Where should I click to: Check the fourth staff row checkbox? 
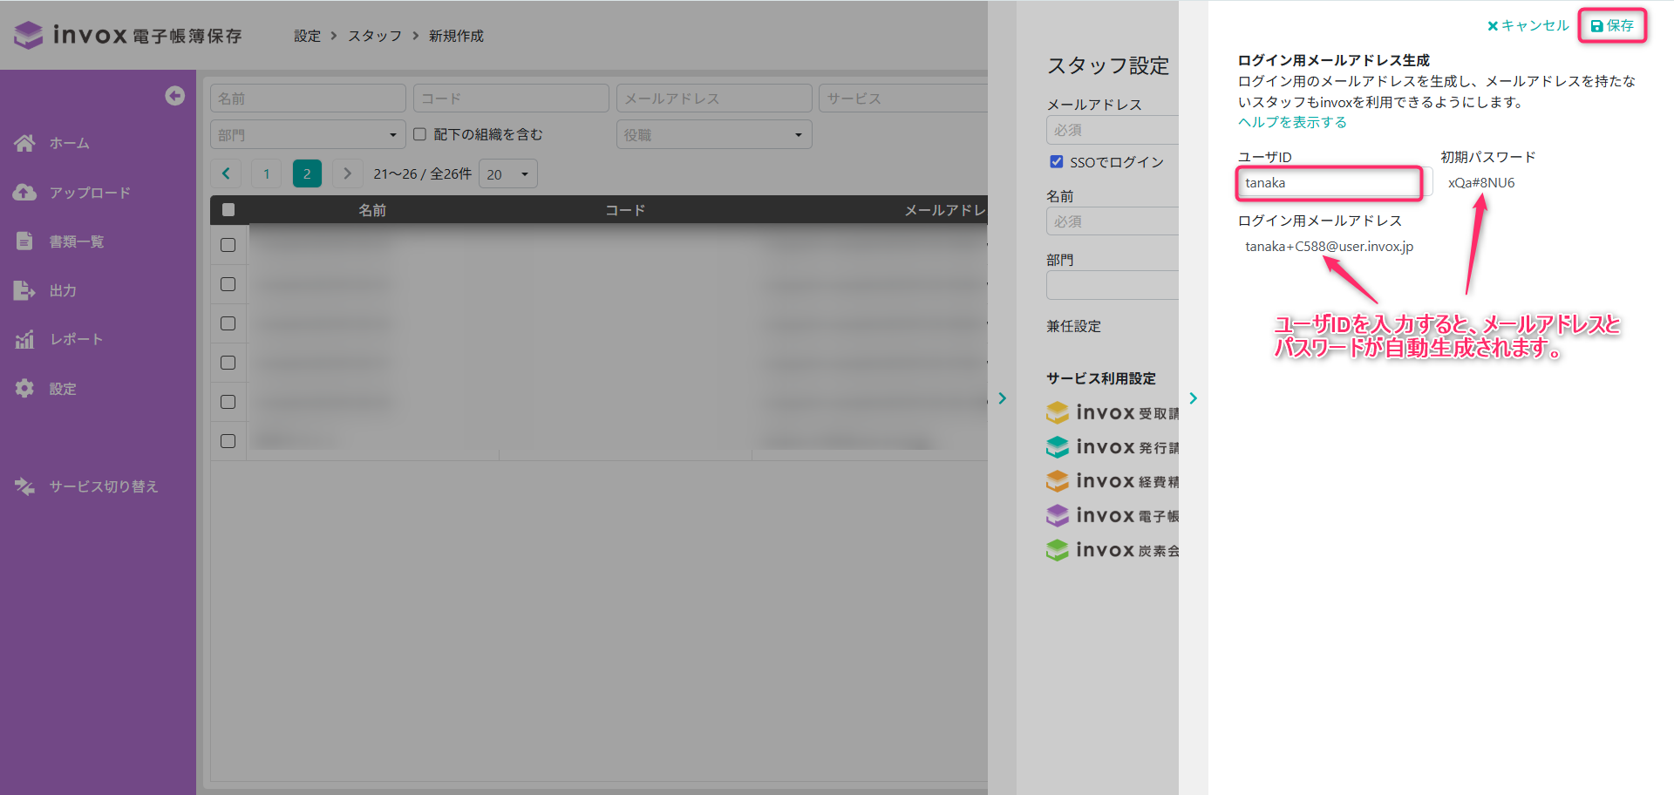(228, 363)
